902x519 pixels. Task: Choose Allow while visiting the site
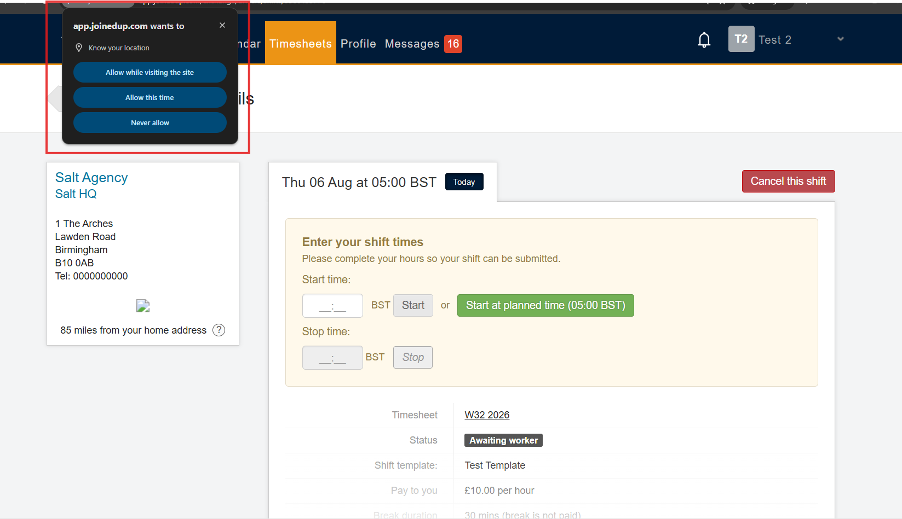click(x=150, y=72)
